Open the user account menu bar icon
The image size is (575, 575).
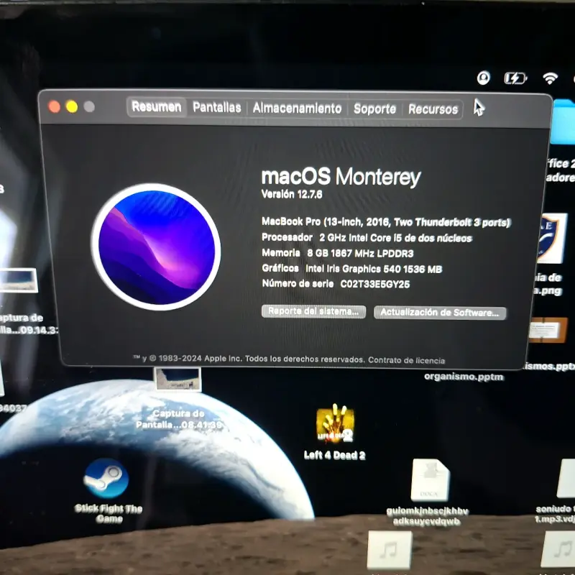[483, 78]
